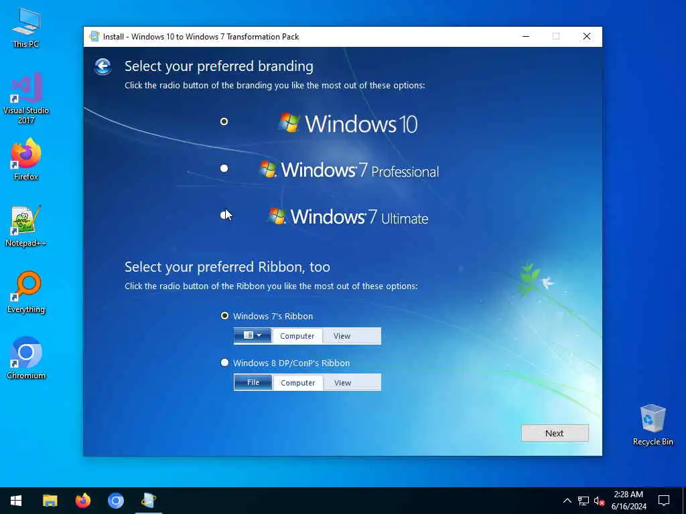Click the Windows 7 Professional logo

[349, 170]
